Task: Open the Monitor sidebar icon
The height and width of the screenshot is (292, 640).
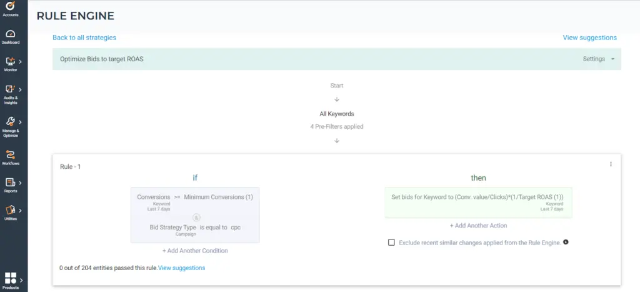Action: click(10, 62)
